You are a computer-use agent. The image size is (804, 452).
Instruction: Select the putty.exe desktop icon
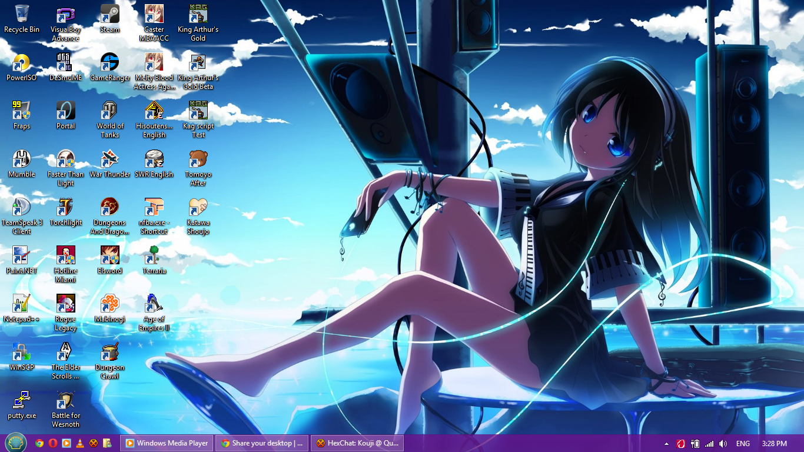point(22,404)
